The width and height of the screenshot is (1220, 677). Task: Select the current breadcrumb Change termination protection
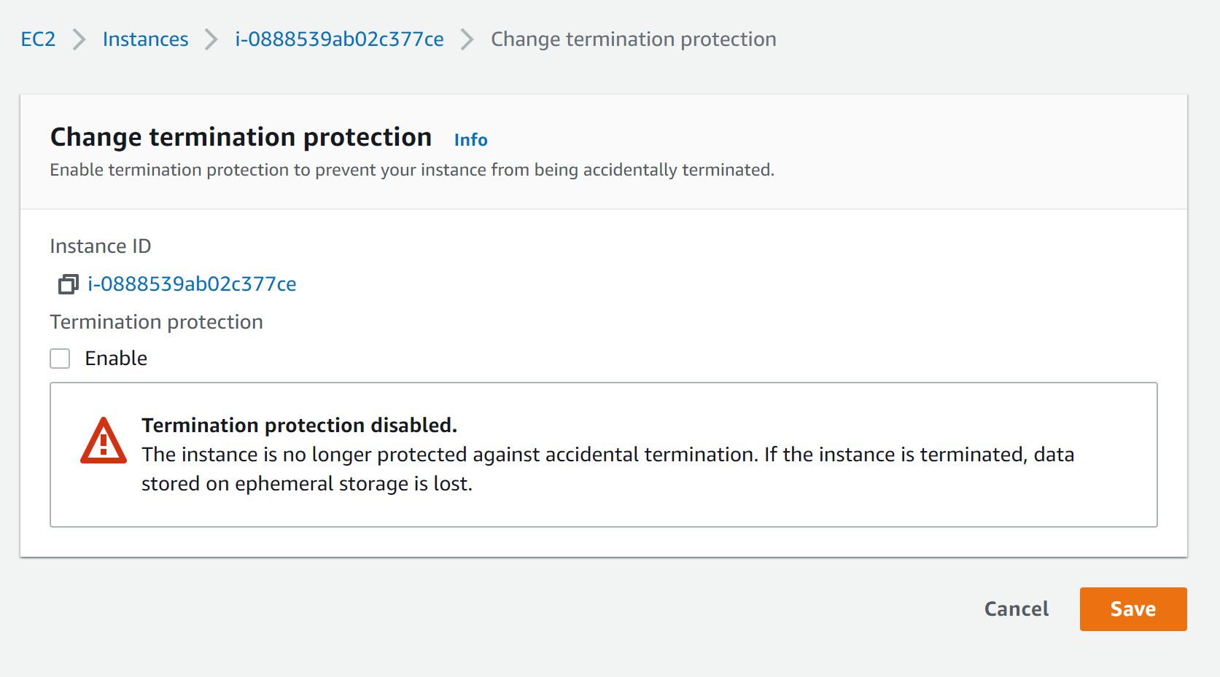[634, 39]
